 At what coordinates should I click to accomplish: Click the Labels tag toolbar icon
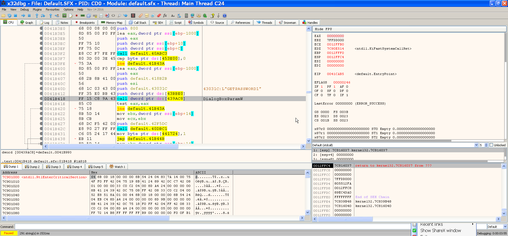point(153,16)
